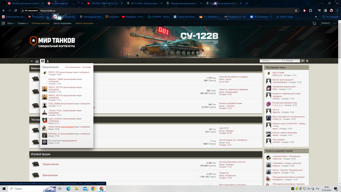Click the avatar beside 'Историчные декали в игре'
This screenshot has height=192, width=341.
click(x=268, y=104)
